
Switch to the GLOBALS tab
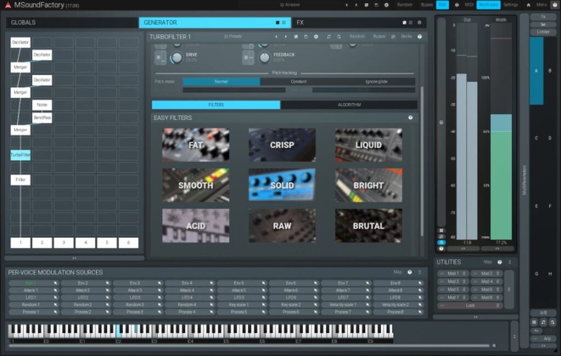click(x=72, y=22)
